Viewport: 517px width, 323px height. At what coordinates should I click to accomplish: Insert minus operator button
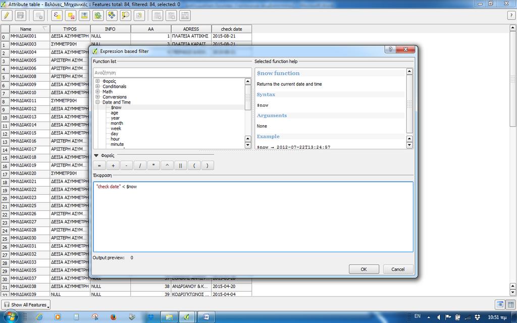click(x=126, y=166)
